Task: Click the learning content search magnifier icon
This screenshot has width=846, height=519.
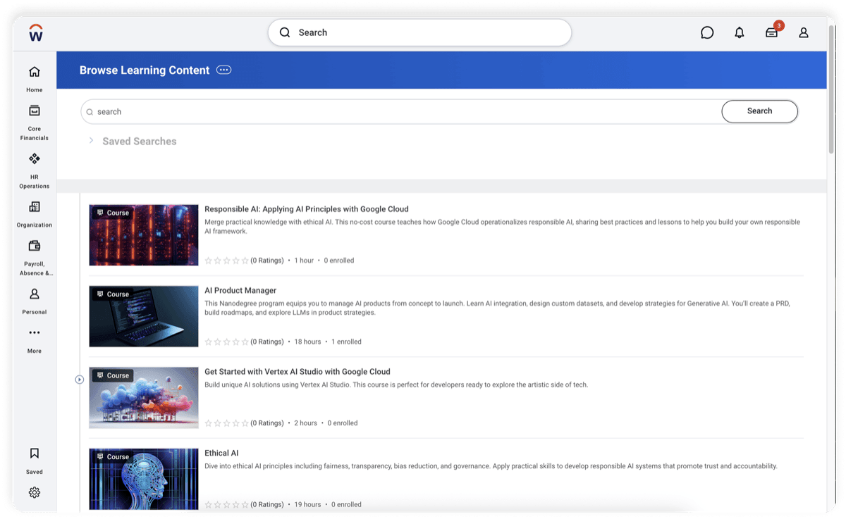Action: [x=90, y=112]
